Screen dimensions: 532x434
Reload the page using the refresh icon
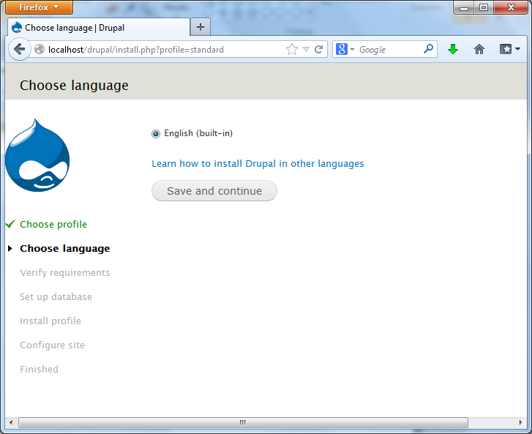[x=318, y=50]
